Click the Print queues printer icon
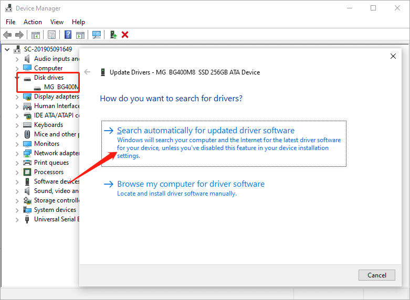This screenshot has height=300, width=410. pos(27,163)
